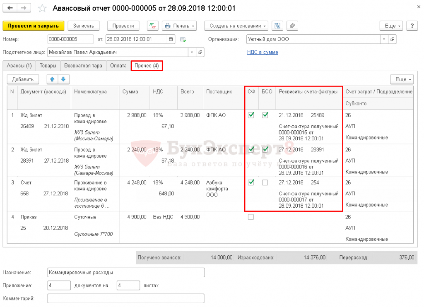Expand the Организация dropdown arrow
The height and width of the screenshot is (307, 424).
tap(384, 39)
